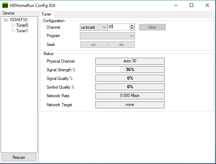Viewport: 216px width, 164px height.
Task: Switch to the Tuner tab
Action: click(46, 14)
